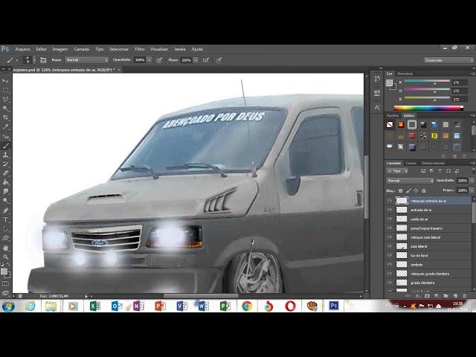Open the Essenciais workspace dropdown
Image resolution: width=476 pixels, height=357 pixels.
448,60
